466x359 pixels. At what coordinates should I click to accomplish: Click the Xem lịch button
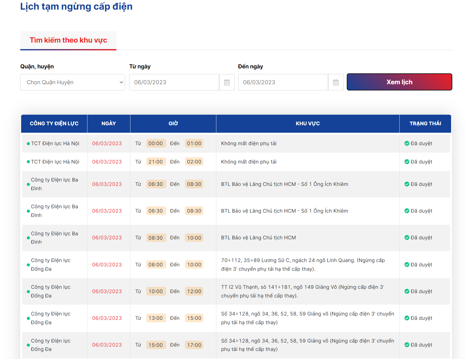coord(399,82)
